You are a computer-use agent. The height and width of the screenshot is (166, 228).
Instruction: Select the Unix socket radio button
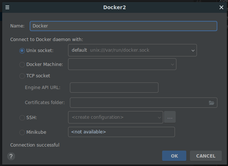coord(22,51)
